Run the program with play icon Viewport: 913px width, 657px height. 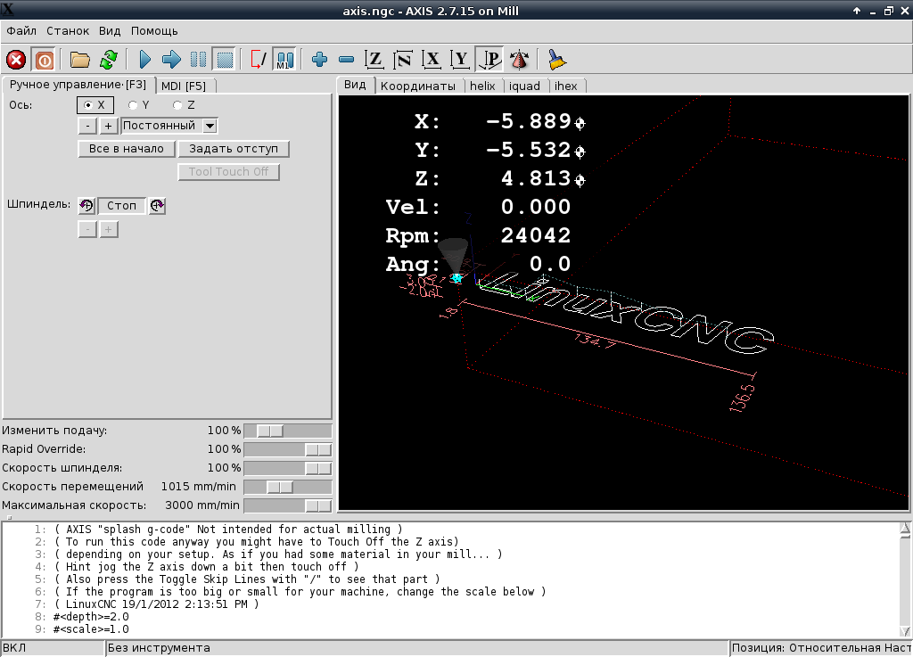(145, 60)
